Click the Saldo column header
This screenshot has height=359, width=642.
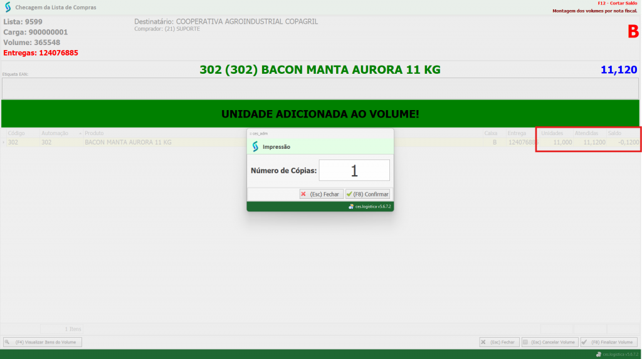click(x=614, y=133)
